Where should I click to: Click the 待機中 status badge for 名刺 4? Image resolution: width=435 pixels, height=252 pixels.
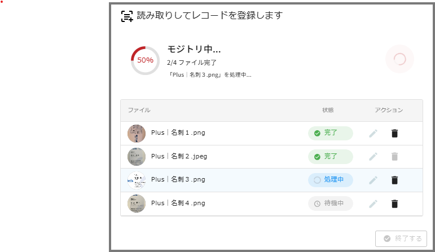tap(330, 204)
